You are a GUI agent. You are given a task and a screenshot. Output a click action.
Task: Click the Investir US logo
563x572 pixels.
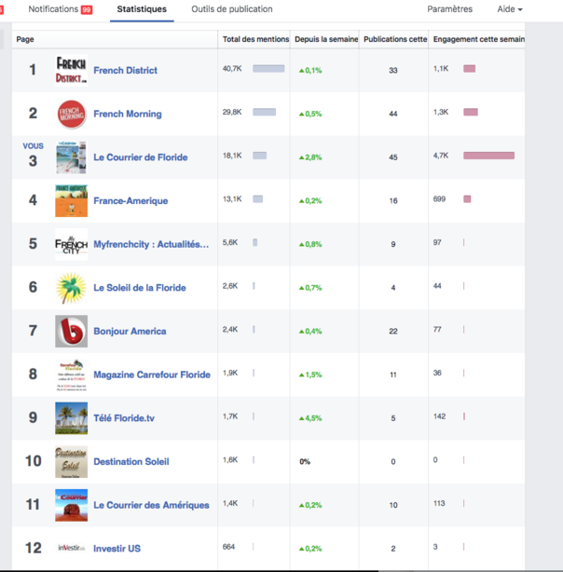(x=71, y=548)
